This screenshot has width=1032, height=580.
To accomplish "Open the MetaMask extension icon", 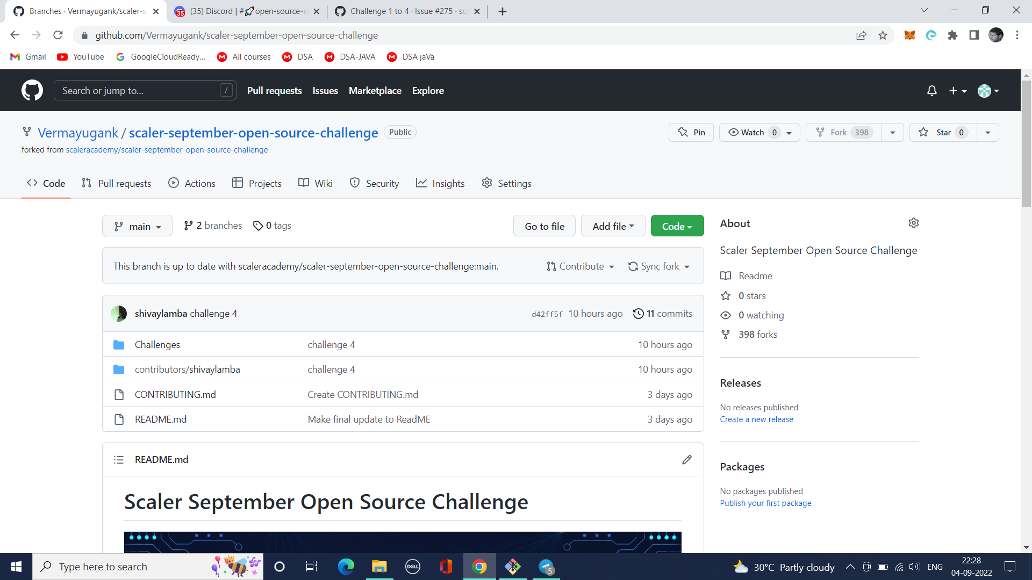I will 910,35.
